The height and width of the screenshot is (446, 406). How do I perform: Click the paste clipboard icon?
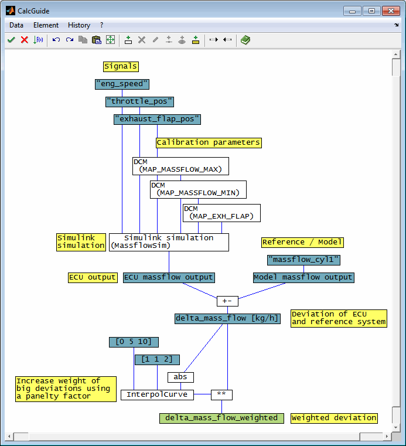[x=97, y=40]
